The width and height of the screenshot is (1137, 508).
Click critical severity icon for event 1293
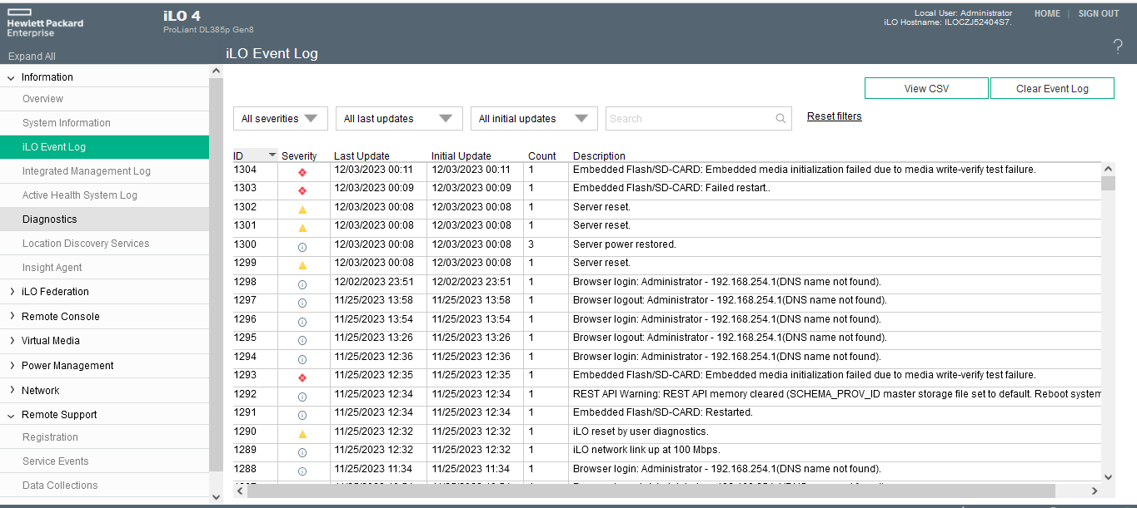[x=302, y=377]
